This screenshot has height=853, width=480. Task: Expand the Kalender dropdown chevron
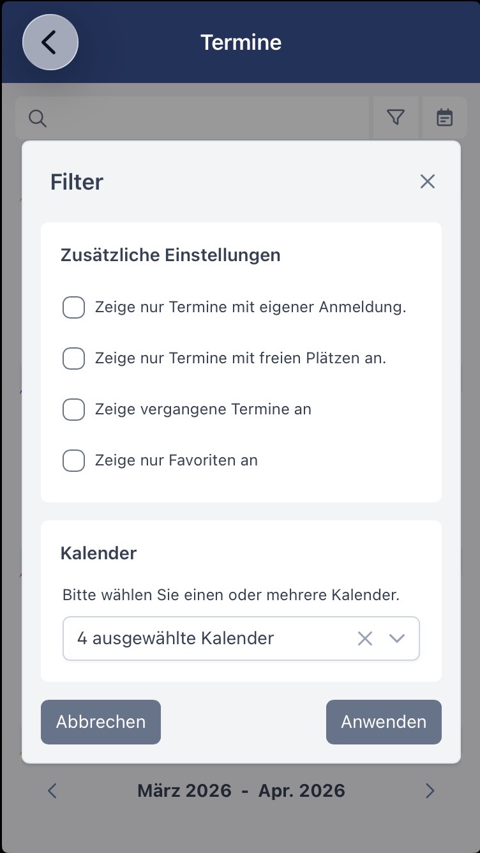point(397,638)
